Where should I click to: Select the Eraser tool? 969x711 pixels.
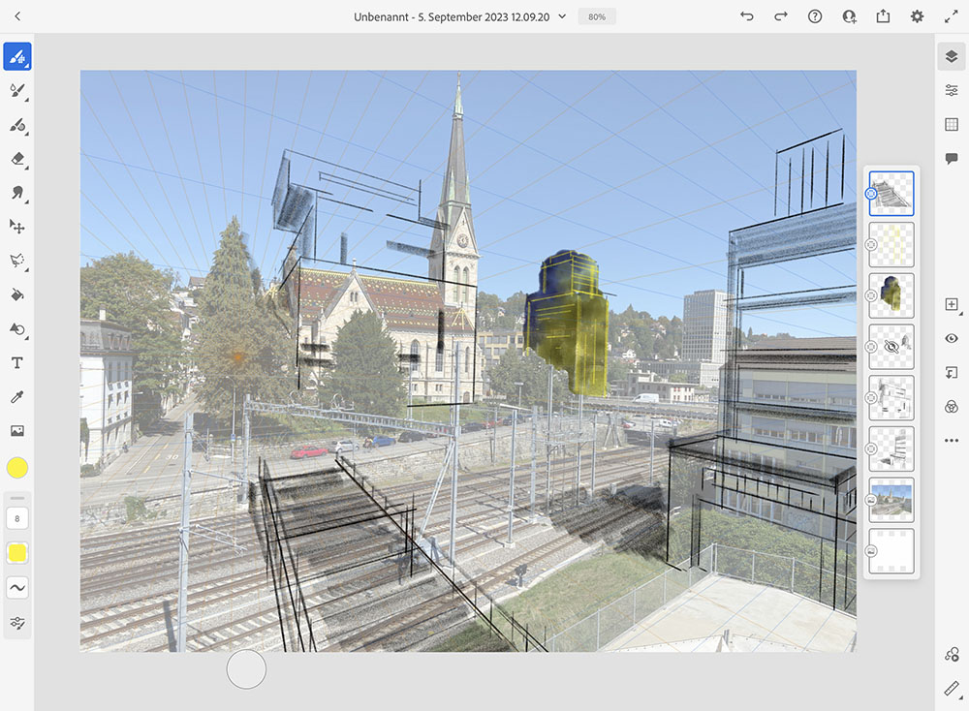coord(16,159)
